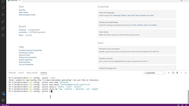Viewport: 189px width, 106px height.
Task: Switch to the Problems tab
Action: pyautogui.click(x=12, y=73)
